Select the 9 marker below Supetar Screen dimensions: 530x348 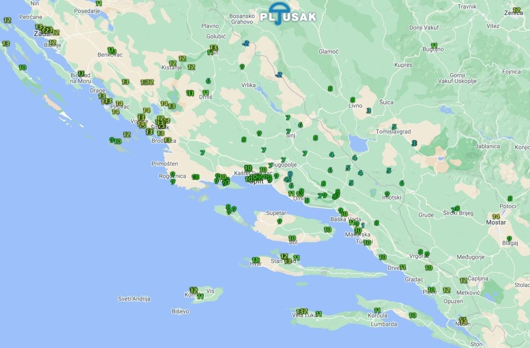pyautogui.click(x=279, y=221)
